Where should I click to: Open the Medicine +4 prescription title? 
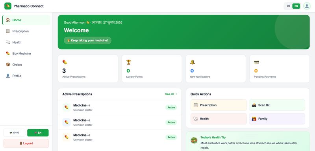(82, 105)
